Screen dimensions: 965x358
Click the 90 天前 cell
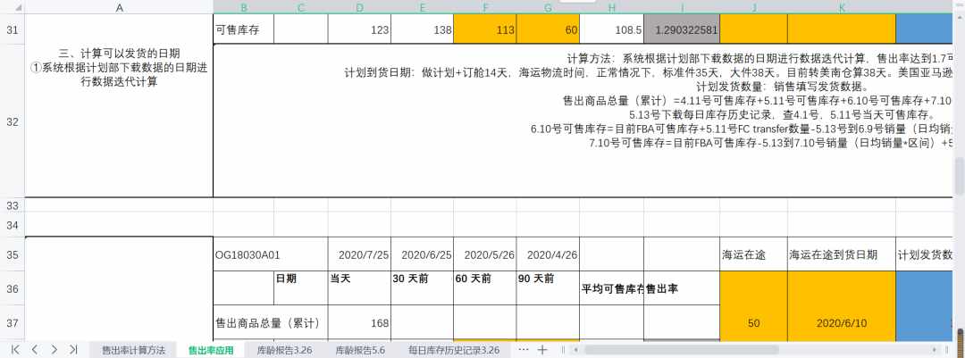[x=548, y=287]
